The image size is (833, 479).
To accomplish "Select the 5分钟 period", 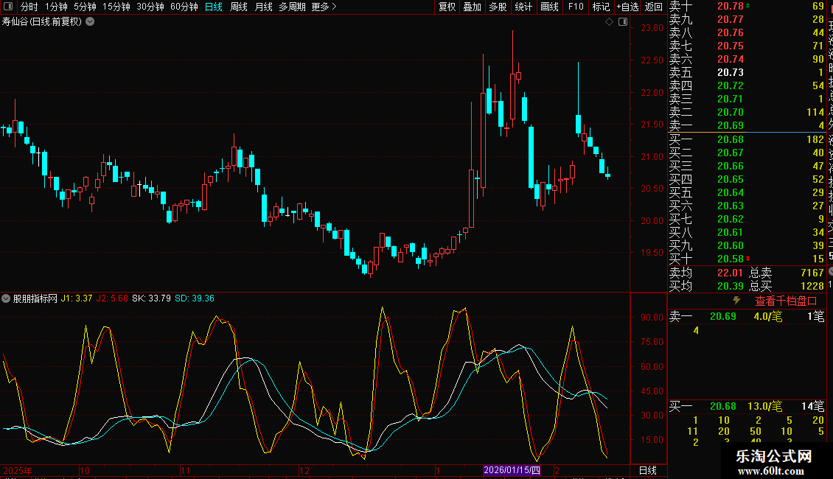I will coord(85,7).
